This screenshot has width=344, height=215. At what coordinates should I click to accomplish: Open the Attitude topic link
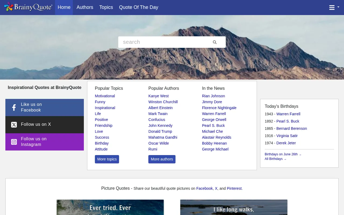101,149
